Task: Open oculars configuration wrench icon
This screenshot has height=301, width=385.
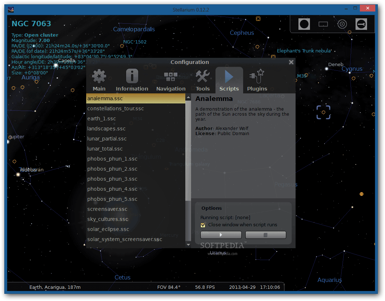Action: tap(361, 24)
